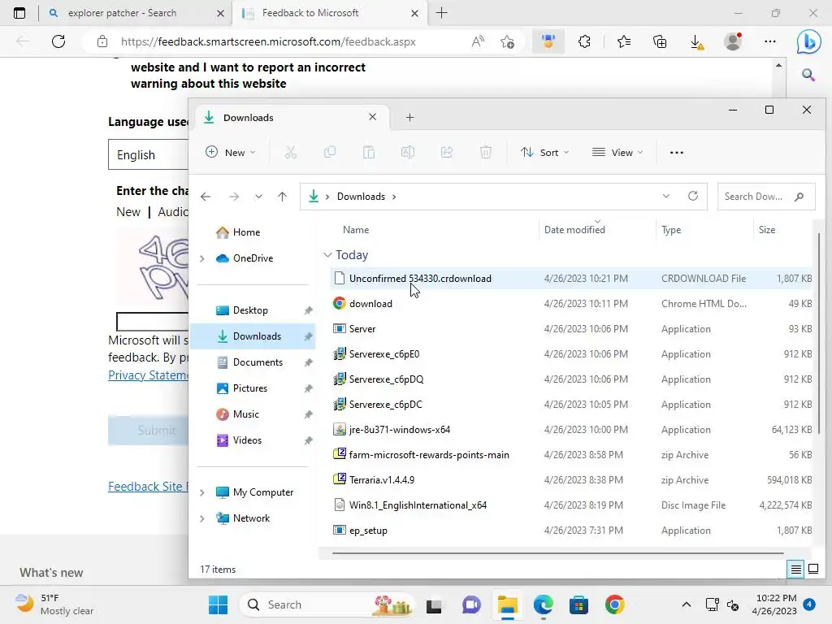Collapse the Today group

(327, 255)
